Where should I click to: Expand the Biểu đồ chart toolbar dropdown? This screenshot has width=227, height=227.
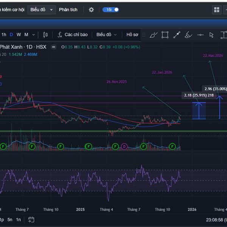point(106,35)
